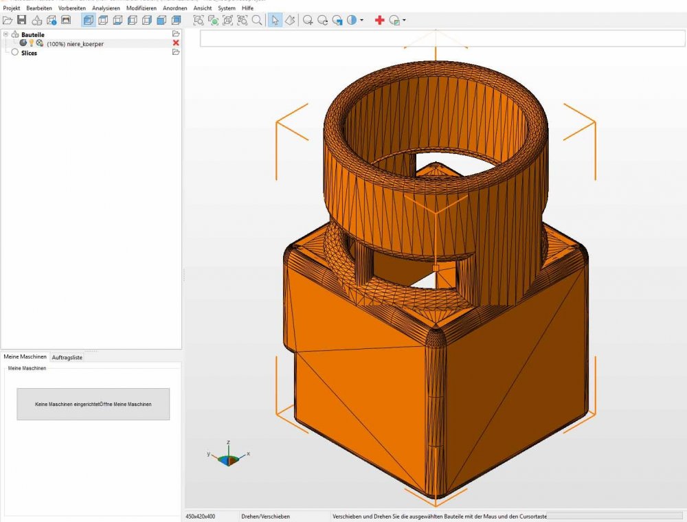Click the save project disk icon
687x522 pixels.
coord(22,21)
